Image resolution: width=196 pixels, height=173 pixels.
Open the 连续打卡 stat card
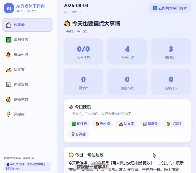click(x=171, y=82)
